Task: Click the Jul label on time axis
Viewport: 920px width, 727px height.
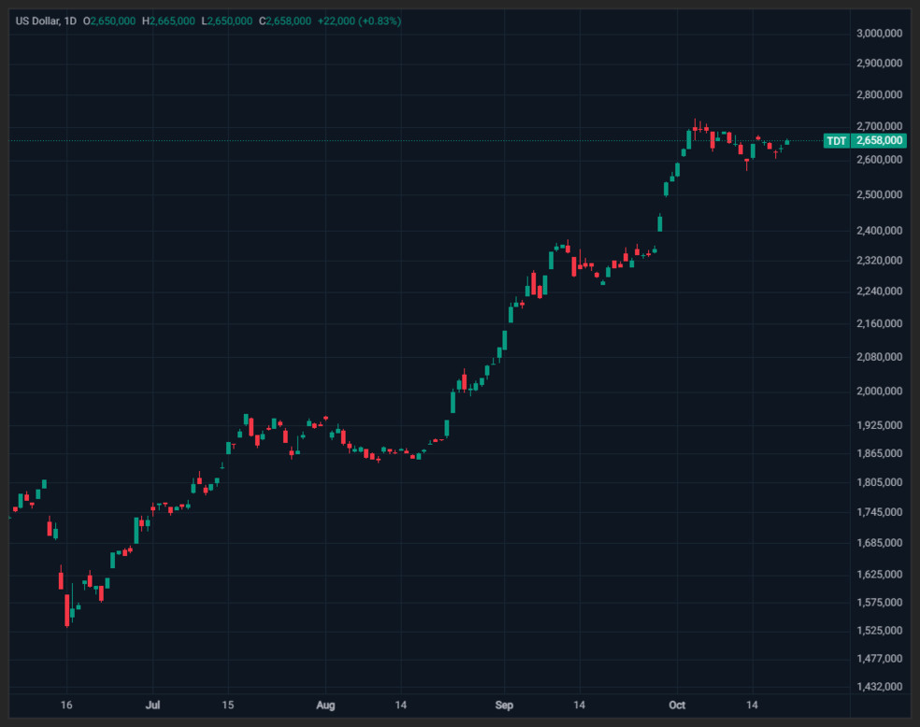Action: pyautogui.click(x=152, y=705)
